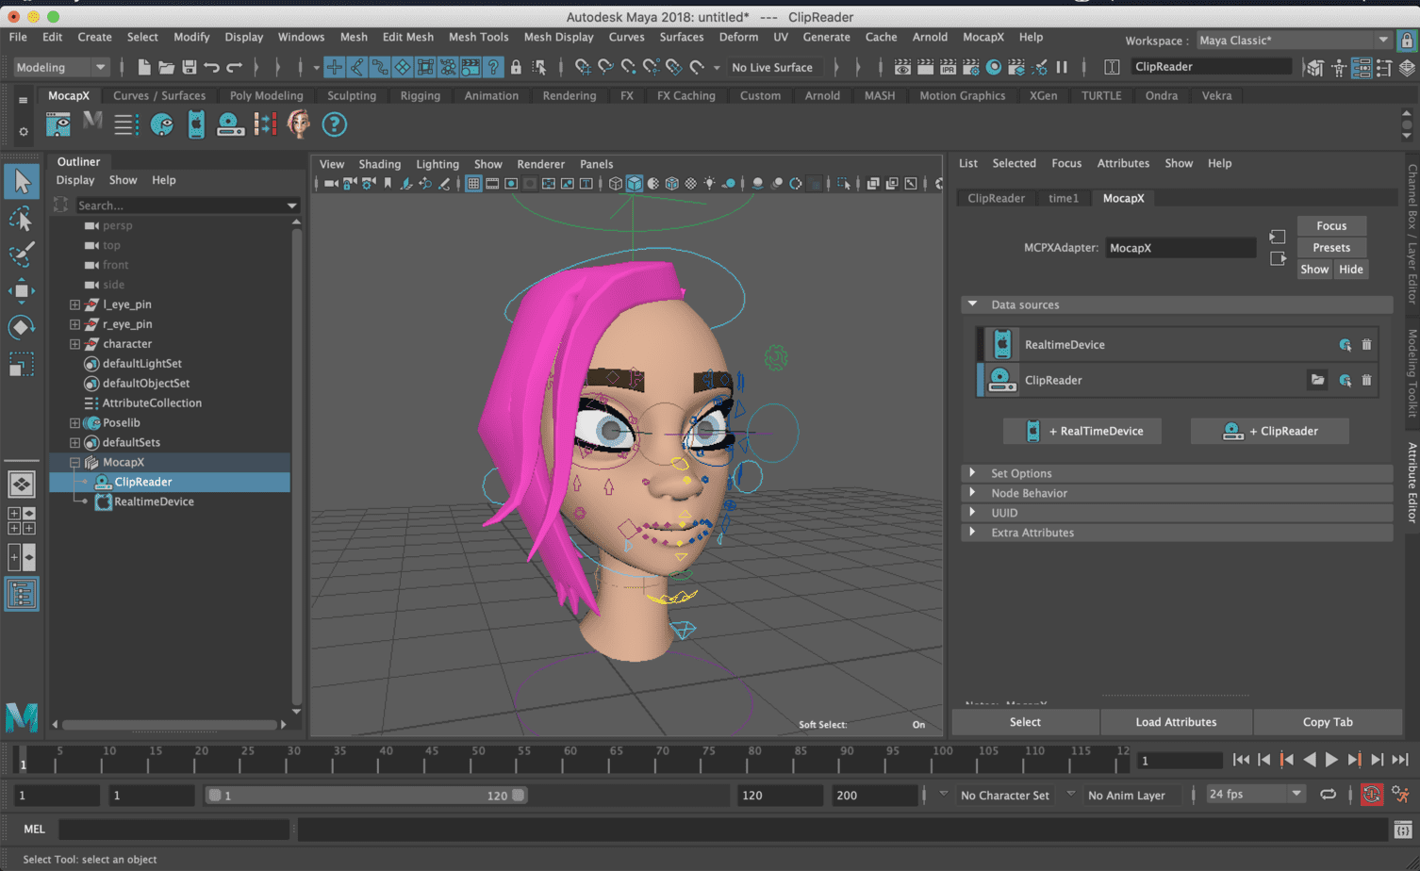Select RealtimeDevice node in Outliner
The image size is (1420, 871).
154,501
